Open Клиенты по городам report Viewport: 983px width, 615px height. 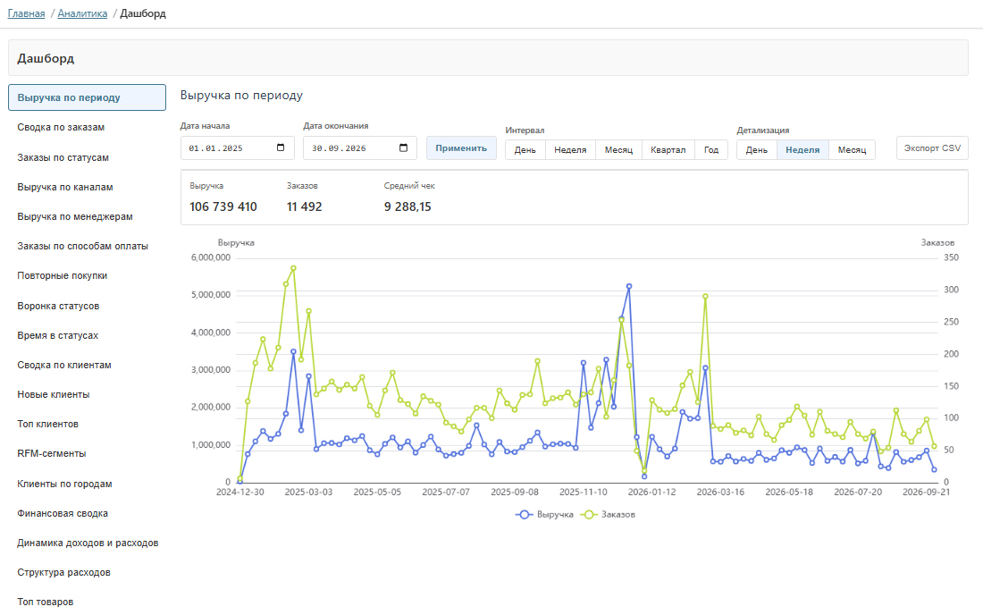[88, 484]
